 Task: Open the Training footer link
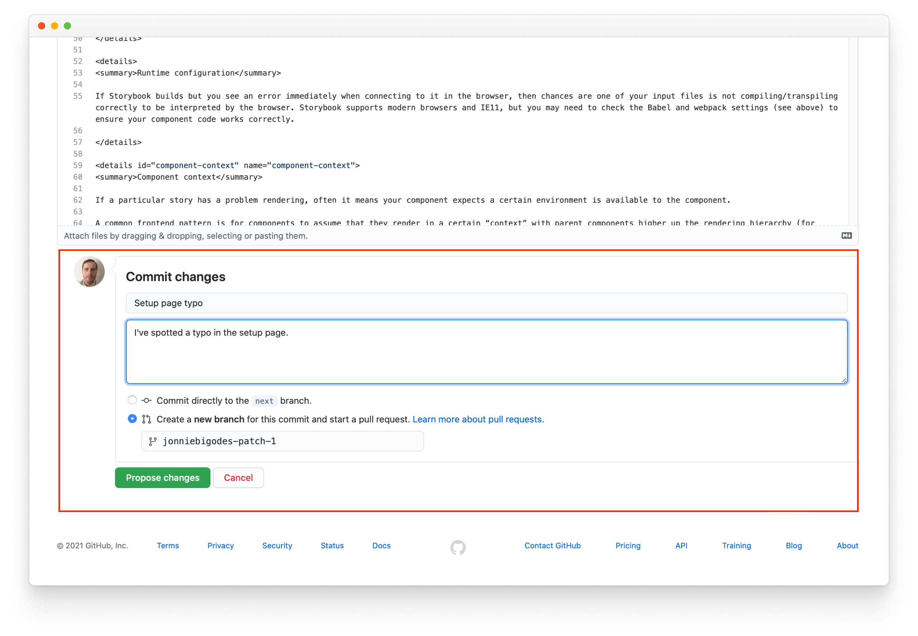(x=736, y=546)
